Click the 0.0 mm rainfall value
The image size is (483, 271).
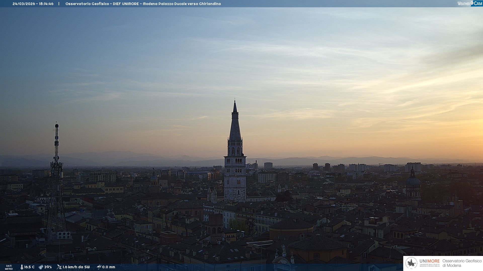point(109,267)
